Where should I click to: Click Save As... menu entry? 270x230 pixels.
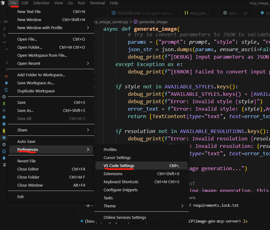coord(51,111)
